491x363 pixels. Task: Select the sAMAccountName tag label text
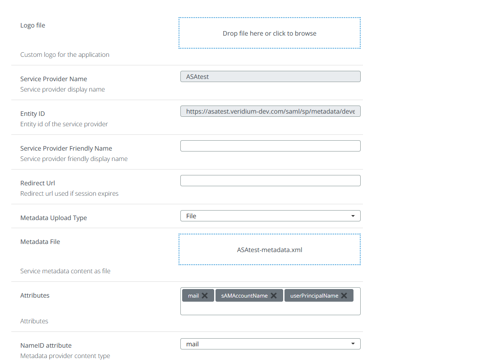click(244, 296)
